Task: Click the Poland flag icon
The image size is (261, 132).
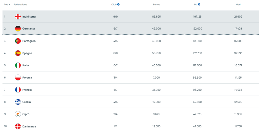Action: tap(18, 78)
